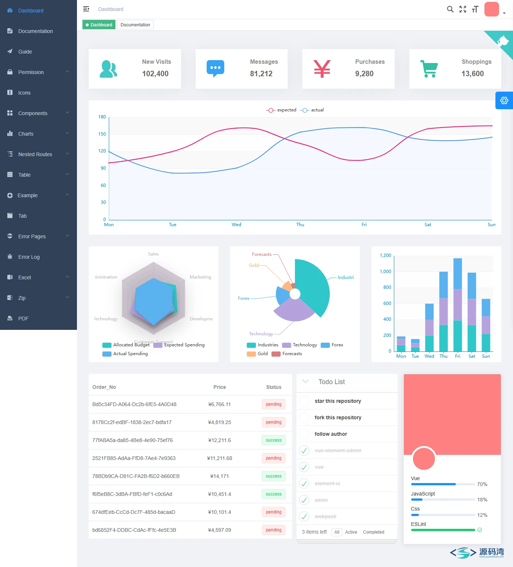The height and width of the screenshot is (567, 513).
Task: Click the Messages chat bubble icon
Action: 215,69
